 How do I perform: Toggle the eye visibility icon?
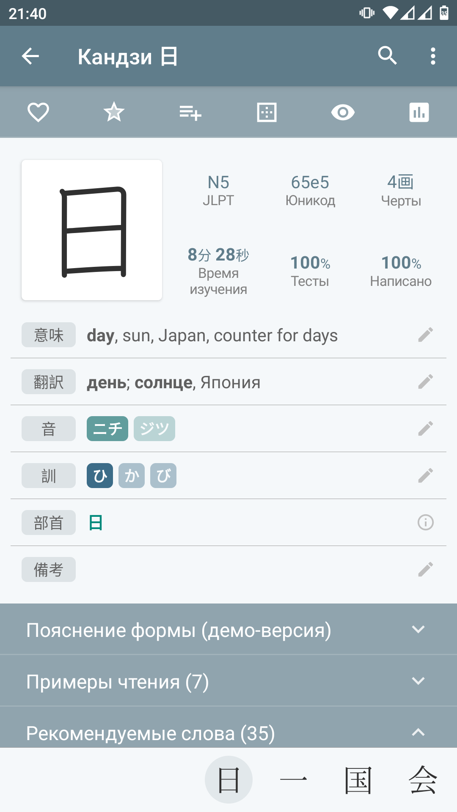pyautogui.click(x=343, y=112)
